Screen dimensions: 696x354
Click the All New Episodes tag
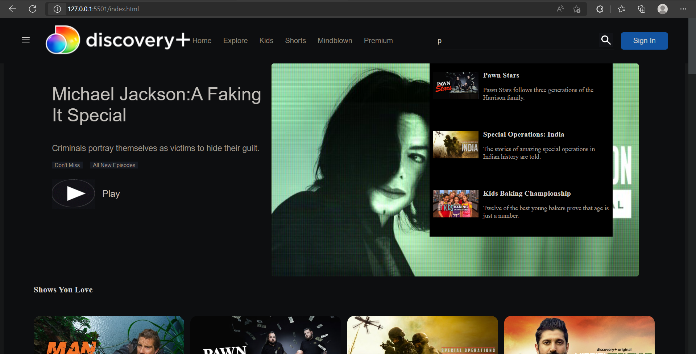coord(114,165)
